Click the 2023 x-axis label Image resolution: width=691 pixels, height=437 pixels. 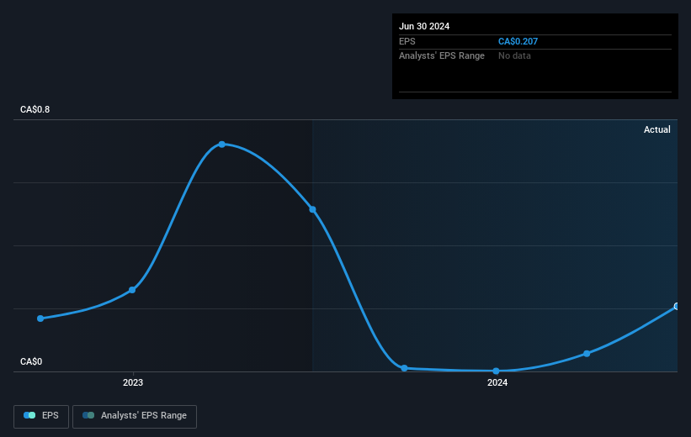point(133,382)
